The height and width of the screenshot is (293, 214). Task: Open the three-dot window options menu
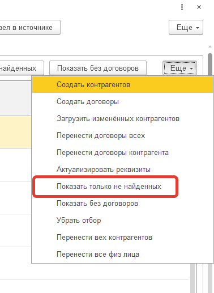[182, 7]
